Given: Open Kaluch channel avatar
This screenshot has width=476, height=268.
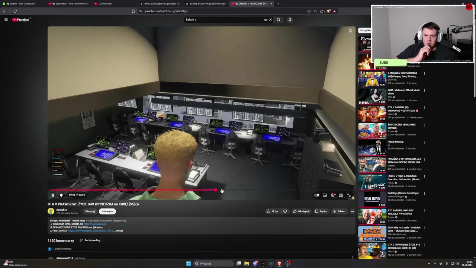Looking at the screenshot, I should (51, 211).
